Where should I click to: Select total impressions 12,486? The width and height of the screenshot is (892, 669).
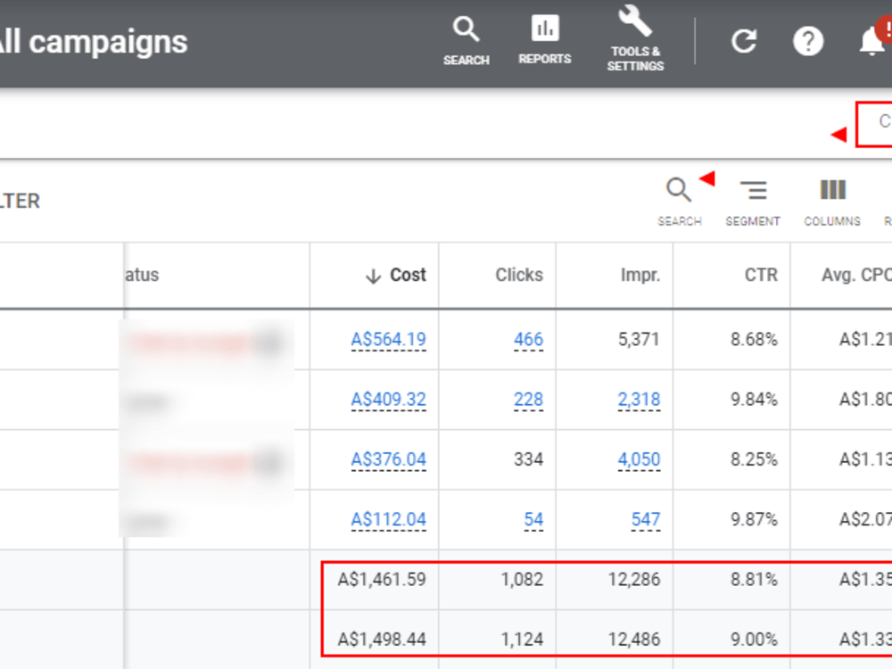633,640
